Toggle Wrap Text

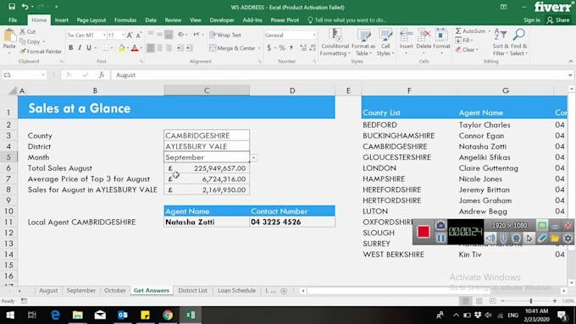pos(225,36)
